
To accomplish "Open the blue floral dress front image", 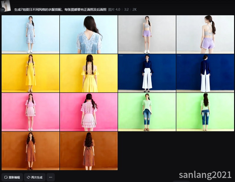I will [x=30, y=34].
